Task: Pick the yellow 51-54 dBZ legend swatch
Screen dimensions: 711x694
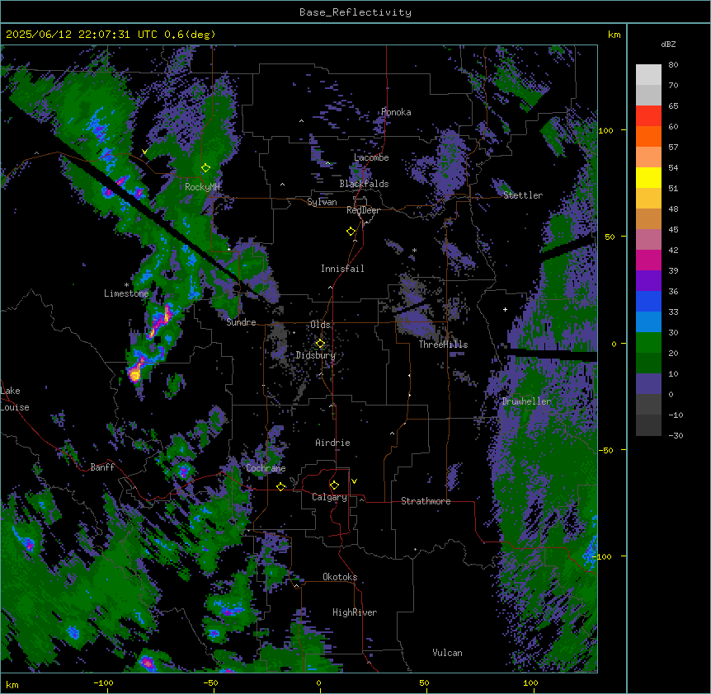Action: pos(648,177)
